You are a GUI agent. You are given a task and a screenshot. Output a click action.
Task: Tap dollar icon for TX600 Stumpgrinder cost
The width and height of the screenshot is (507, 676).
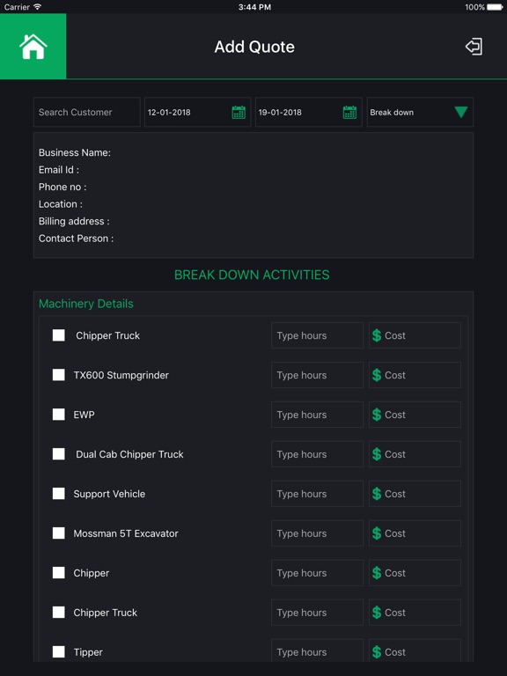pos(377,375)
